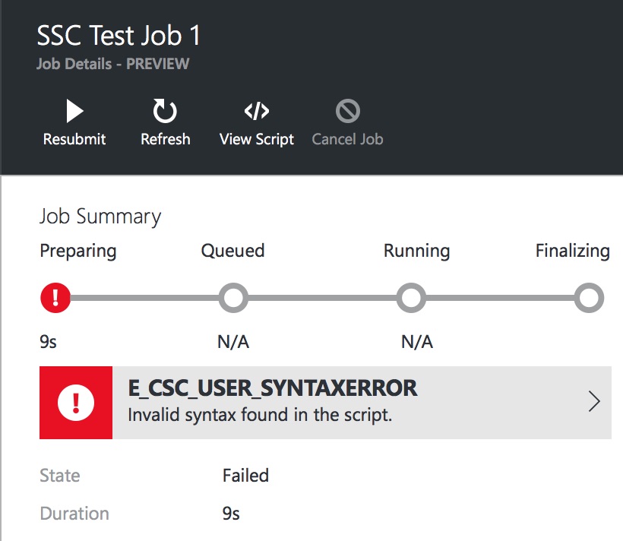Click the Refresh label

point(166,139)
